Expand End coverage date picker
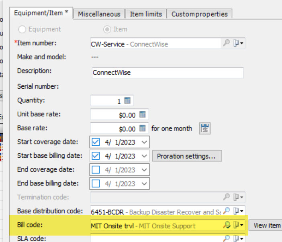The height and width of the screenshot is (242, 282). 144,170
